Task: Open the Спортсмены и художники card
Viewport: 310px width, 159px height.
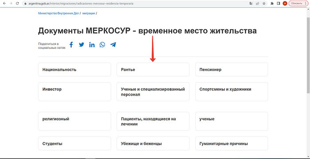Action: (232, 92)
